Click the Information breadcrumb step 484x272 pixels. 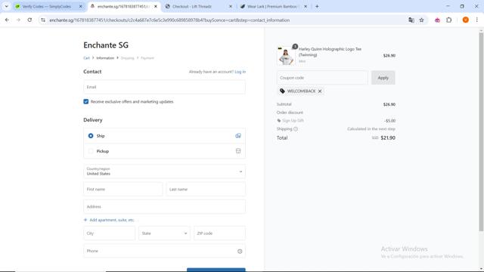click(105, 58)
